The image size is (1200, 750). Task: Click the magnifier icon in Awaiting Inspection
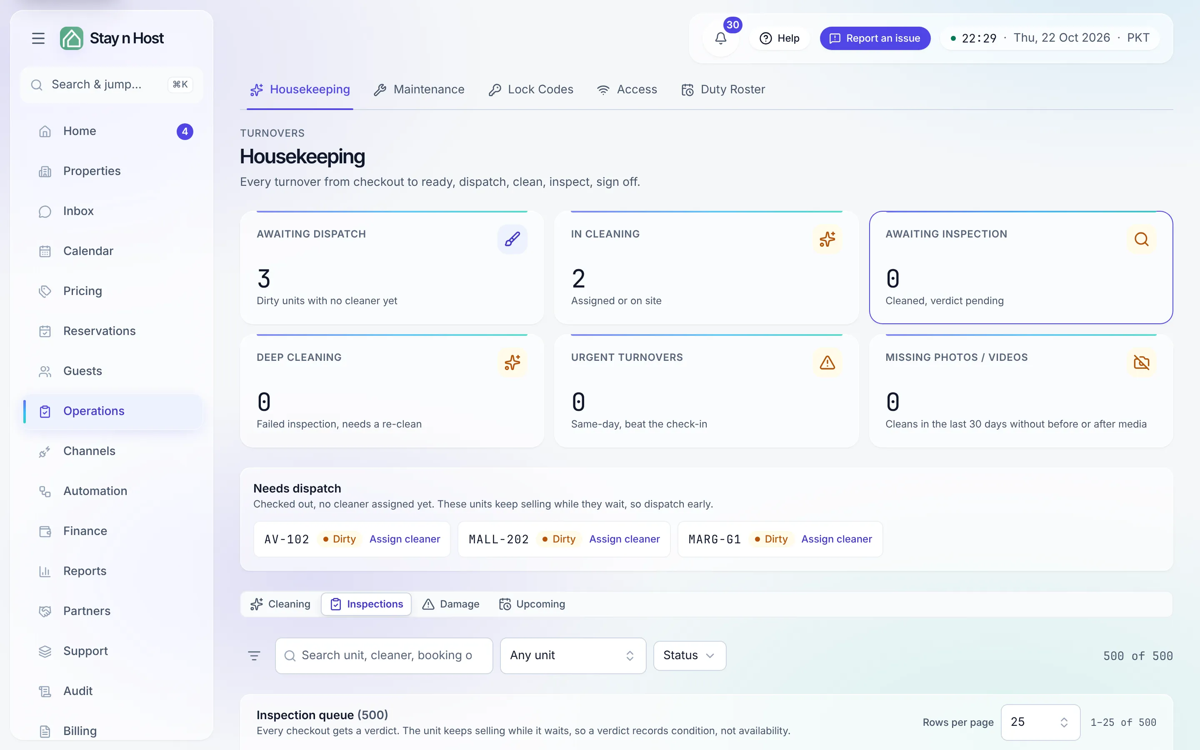(x=1141, y=239)
